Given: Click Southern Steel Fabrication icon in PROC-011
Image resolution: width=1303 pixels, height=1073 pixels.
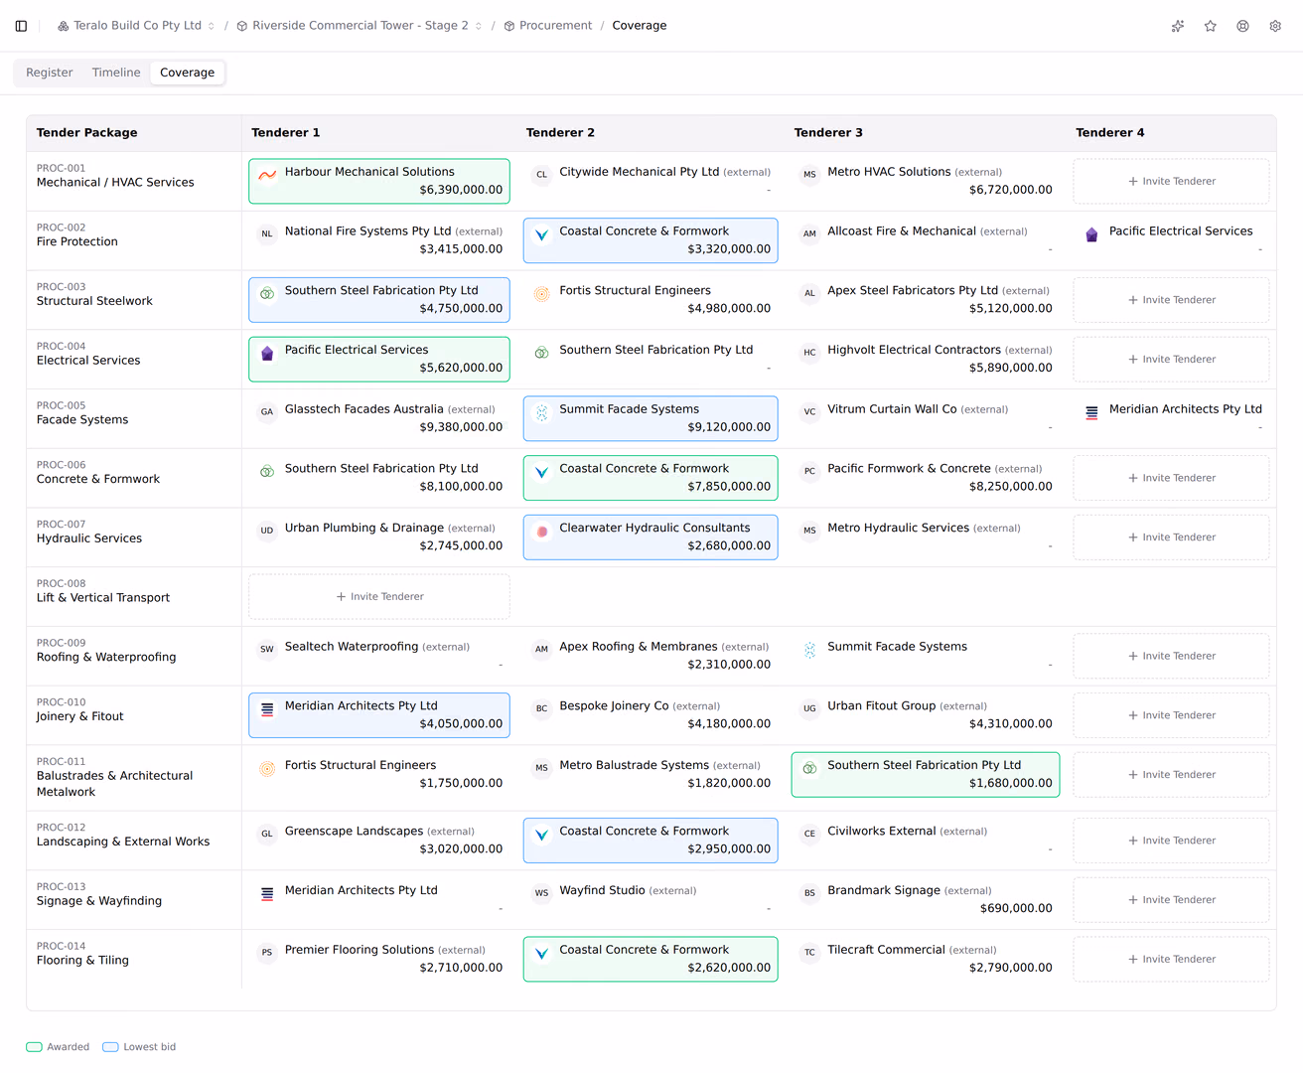Looking at the screenshot, I should (x=809, y=768).
